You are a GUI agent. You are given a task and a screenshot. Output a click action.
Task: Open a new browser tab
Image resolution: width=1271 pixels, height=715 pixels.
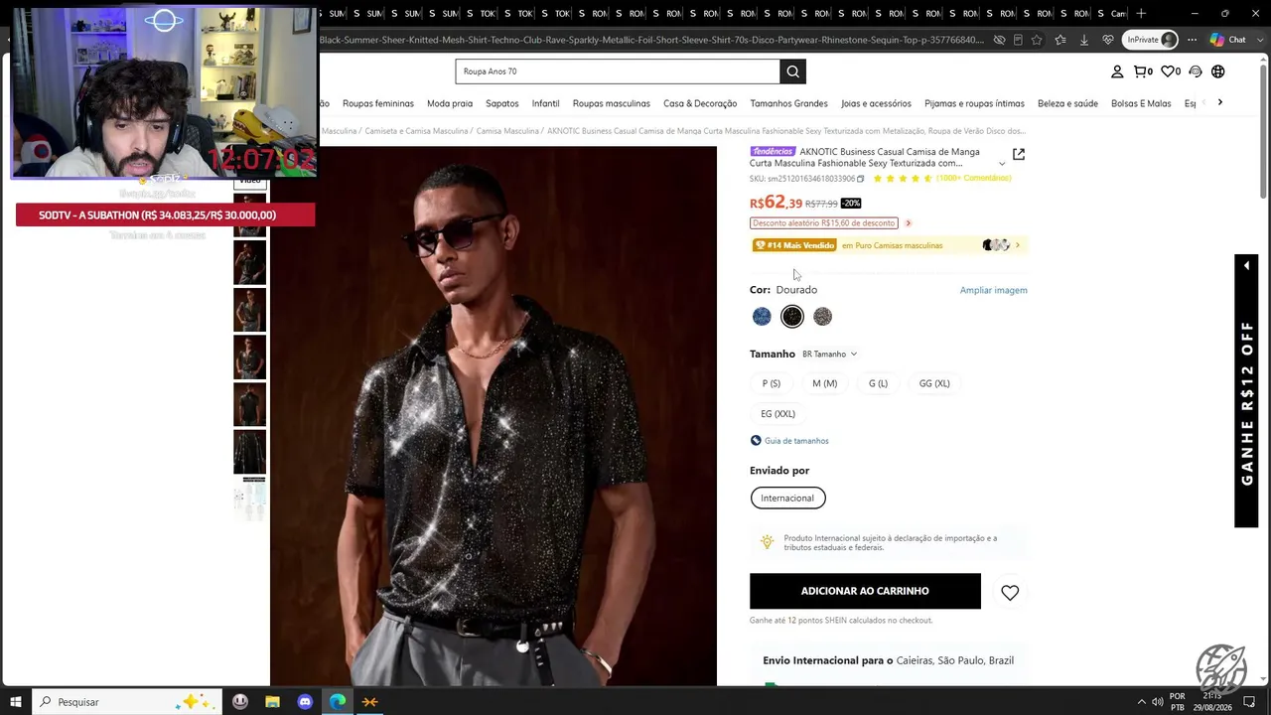pyautogui.click(x=1141, y=14)
